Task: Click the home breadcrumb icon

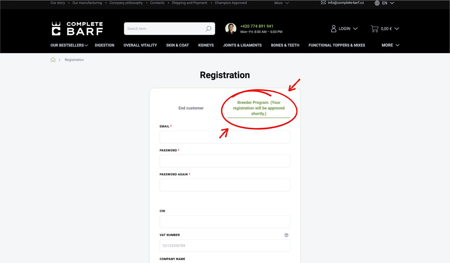Action: pos(53,60)
